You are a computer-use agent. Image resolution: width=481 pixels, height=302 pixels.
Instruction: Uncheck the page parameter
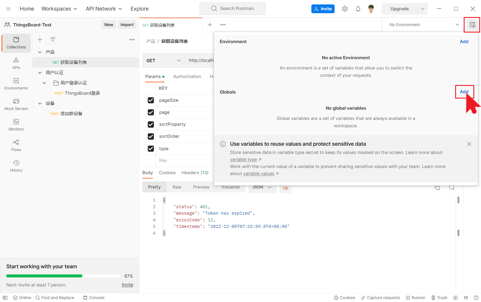pyautogui.click(x=151, y=112)
